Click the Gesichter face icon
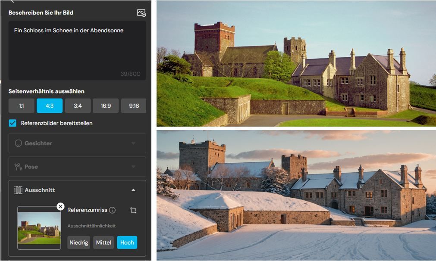 (19, 143)
